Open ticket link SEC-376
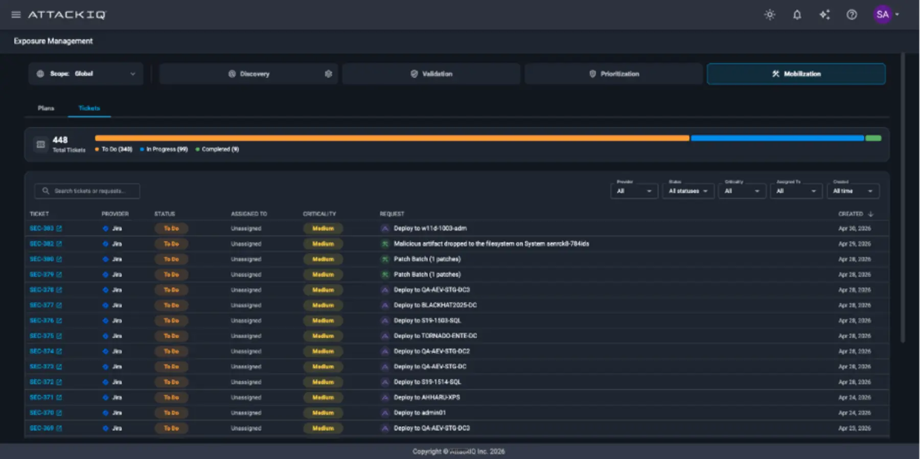 click(x=41, y=320)
